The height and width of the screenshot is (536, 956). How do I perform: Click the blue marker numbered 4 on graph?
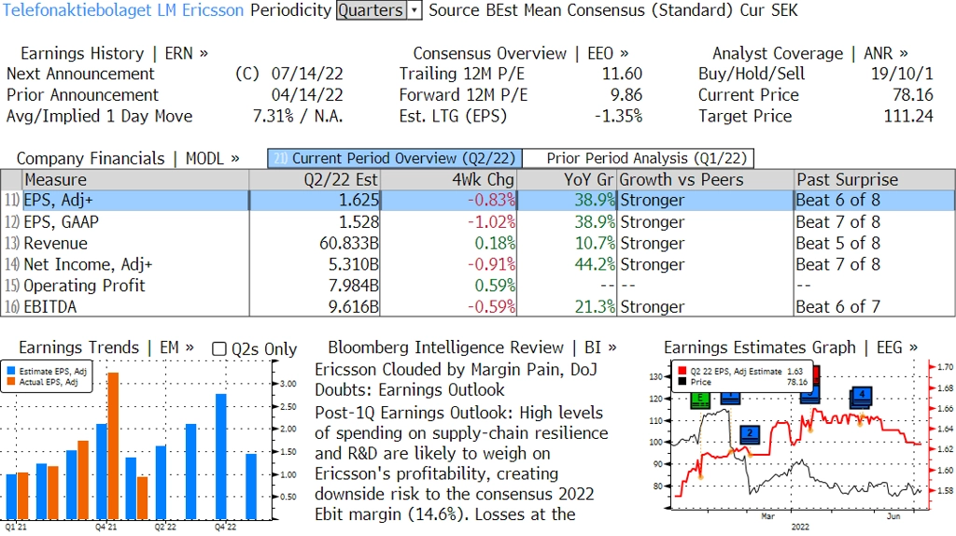click(x=862, y=396)
